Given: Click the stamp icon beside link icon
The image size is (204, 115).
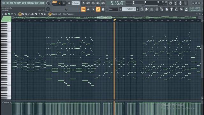Looking at the screenshot, I should click(x=103, y=9).
